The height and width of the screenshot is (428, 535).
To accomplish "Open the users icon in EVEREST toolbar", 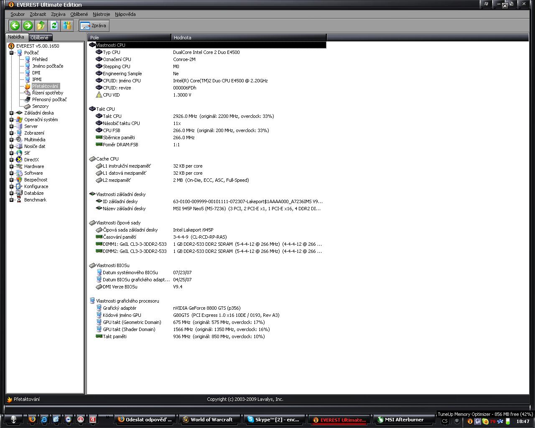I will (67, 25).
